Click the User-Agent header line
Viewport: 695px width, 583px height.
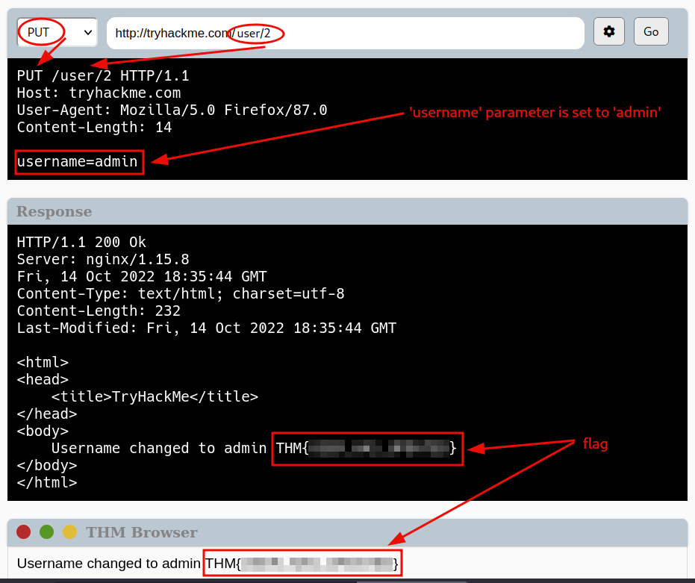point(172,110)
